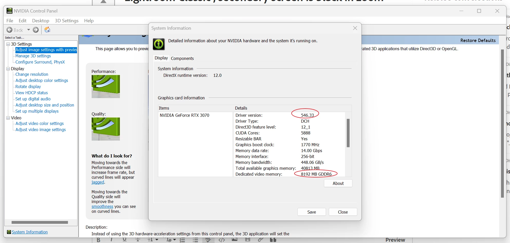Click the Underline icon in background editor toolbar
Image resolution: width=510 pixels, height=243 pixels.
pos(124,240)
